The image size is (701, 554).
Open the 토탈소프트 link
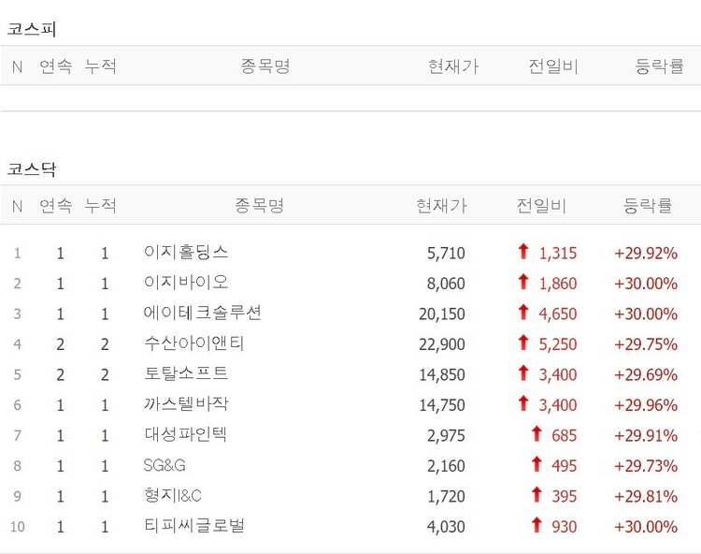(x=186, y=373)
